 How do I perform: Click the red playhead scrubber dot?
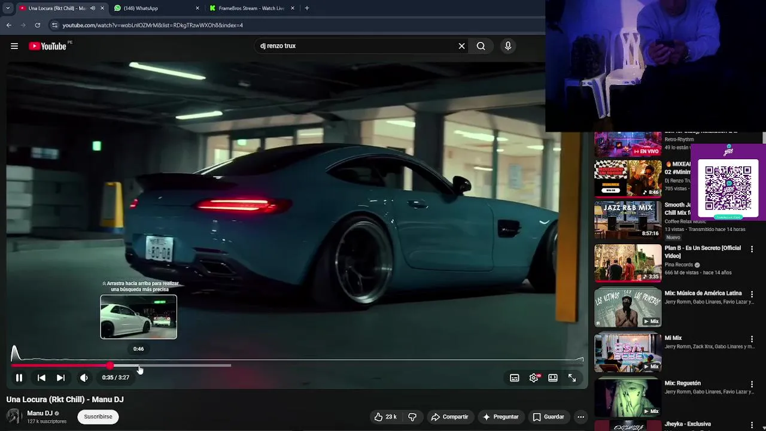pos(110,365)
